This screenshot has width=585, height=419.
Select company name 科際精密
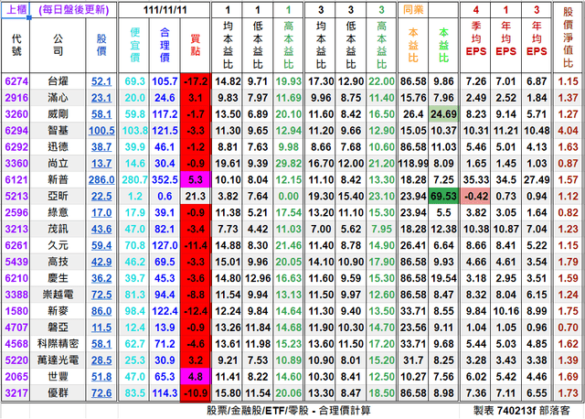pyautogui.click(x=58, y=344)
